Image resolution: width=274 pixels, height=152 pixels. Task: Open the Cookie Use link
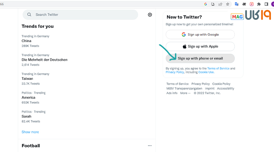click(x=206, y=72)
